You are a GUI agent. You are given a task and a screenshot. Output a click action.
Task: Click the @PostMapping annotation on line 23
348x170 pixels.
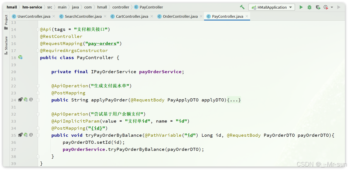(x=68, y=93)
